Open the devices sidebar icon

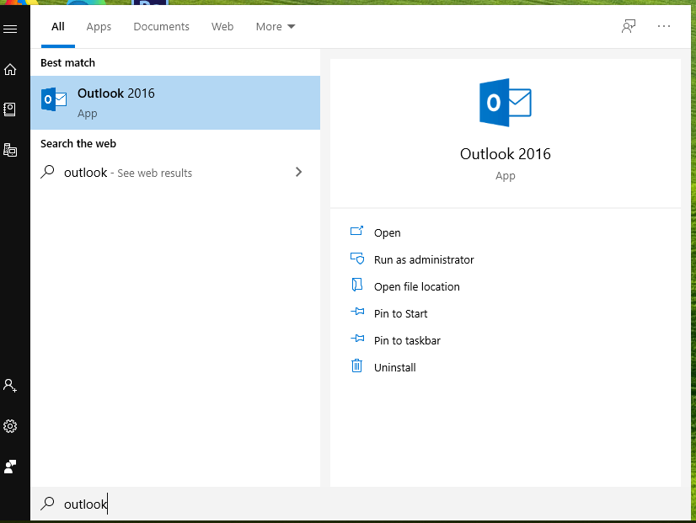point(10,150)
